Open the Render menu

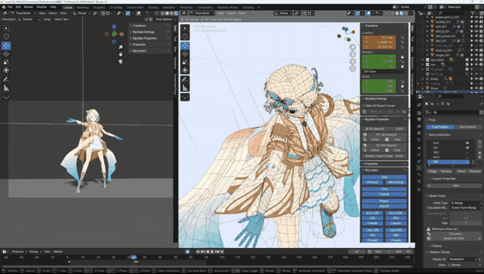pos(28,7)
